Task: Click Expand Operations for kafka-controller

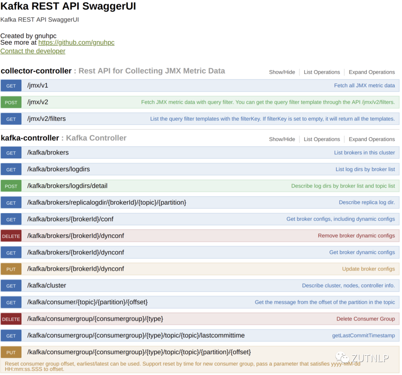Action: pyautogui.click(x=372, y=139)
